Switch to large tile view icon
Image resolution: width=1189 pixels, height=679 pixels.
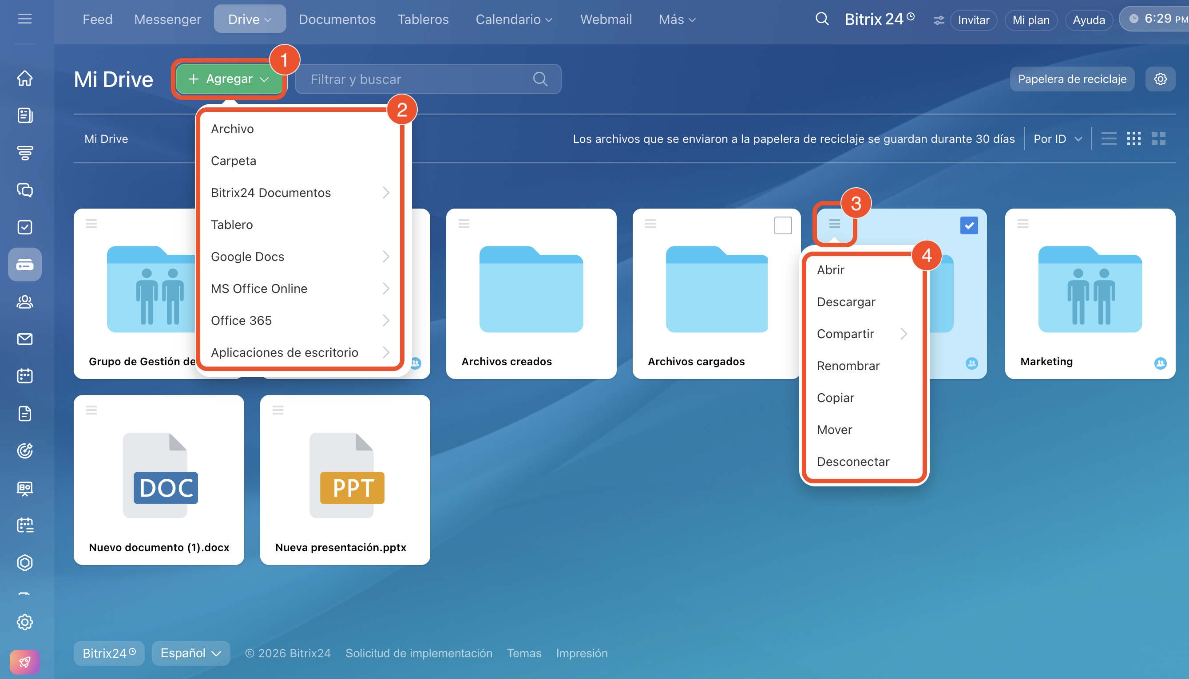[x=1158, y=138]
